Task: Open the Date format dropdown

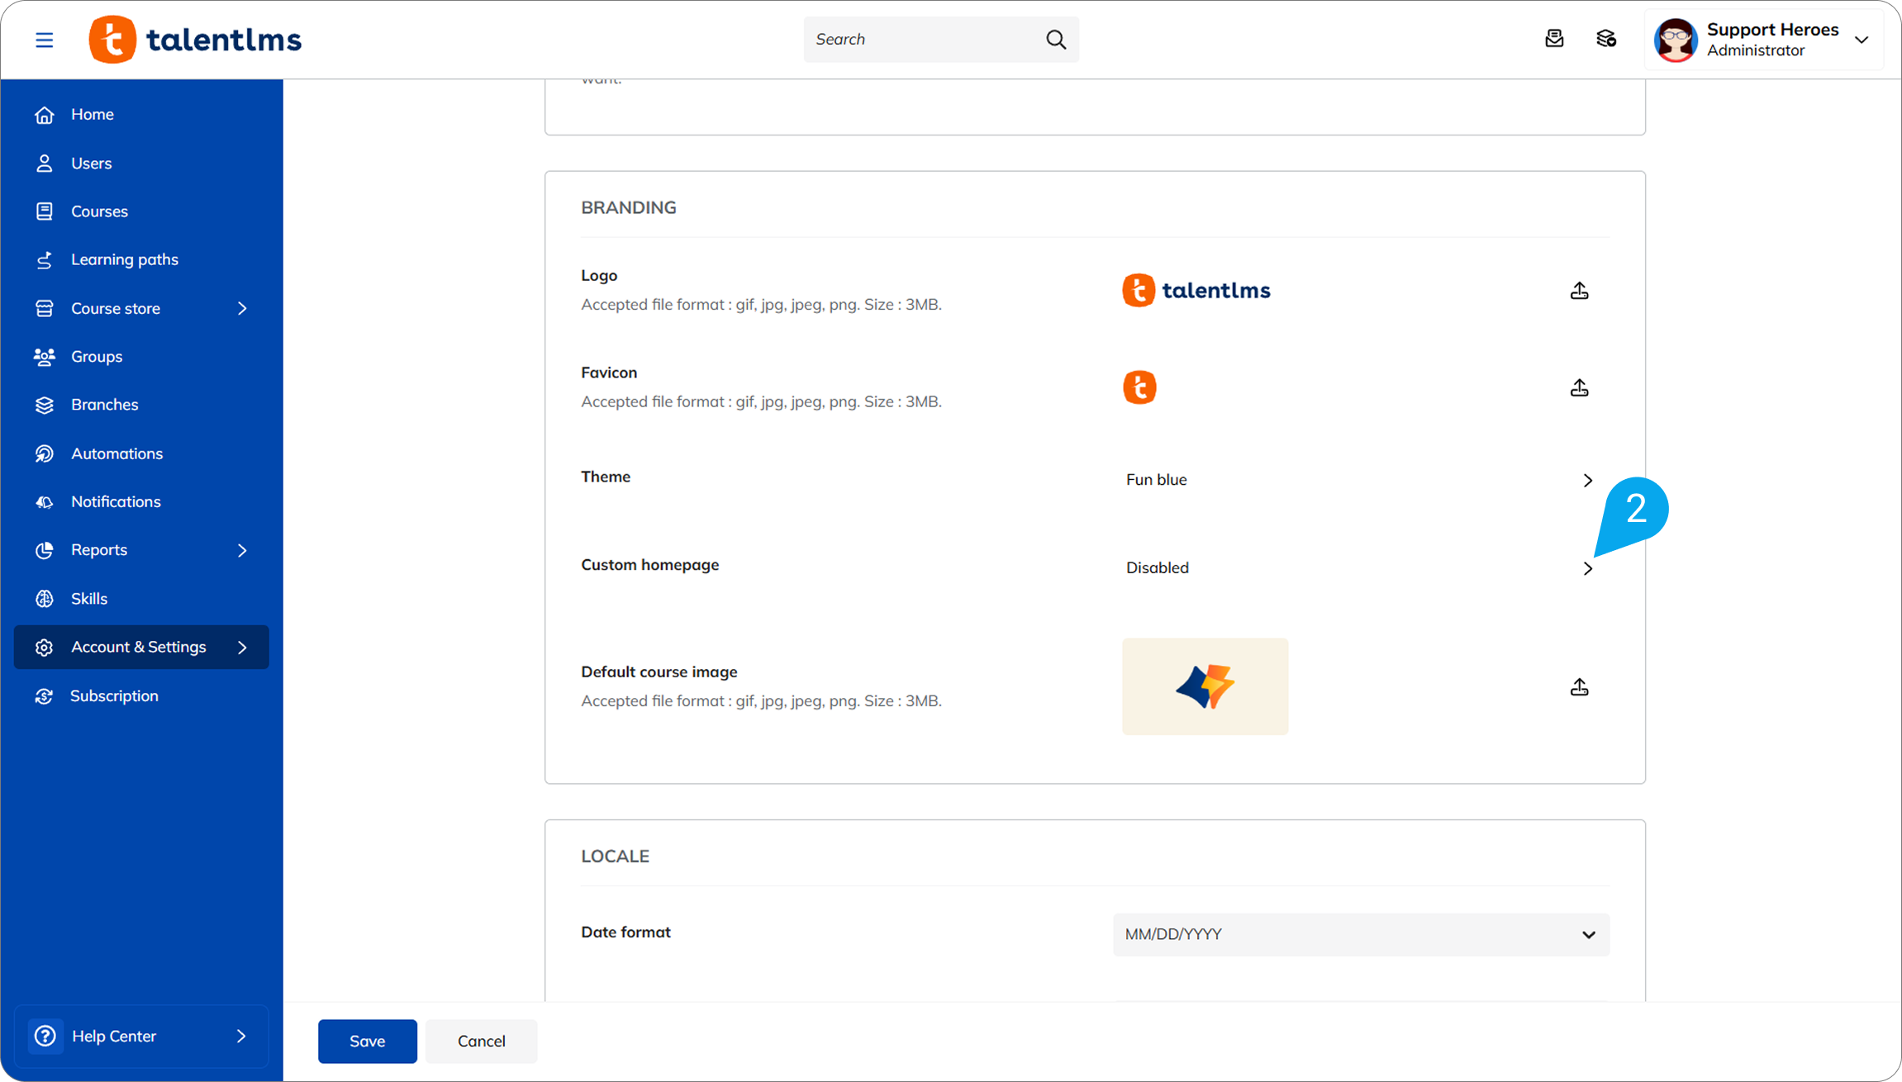Action: click(x=1360, y=934)
